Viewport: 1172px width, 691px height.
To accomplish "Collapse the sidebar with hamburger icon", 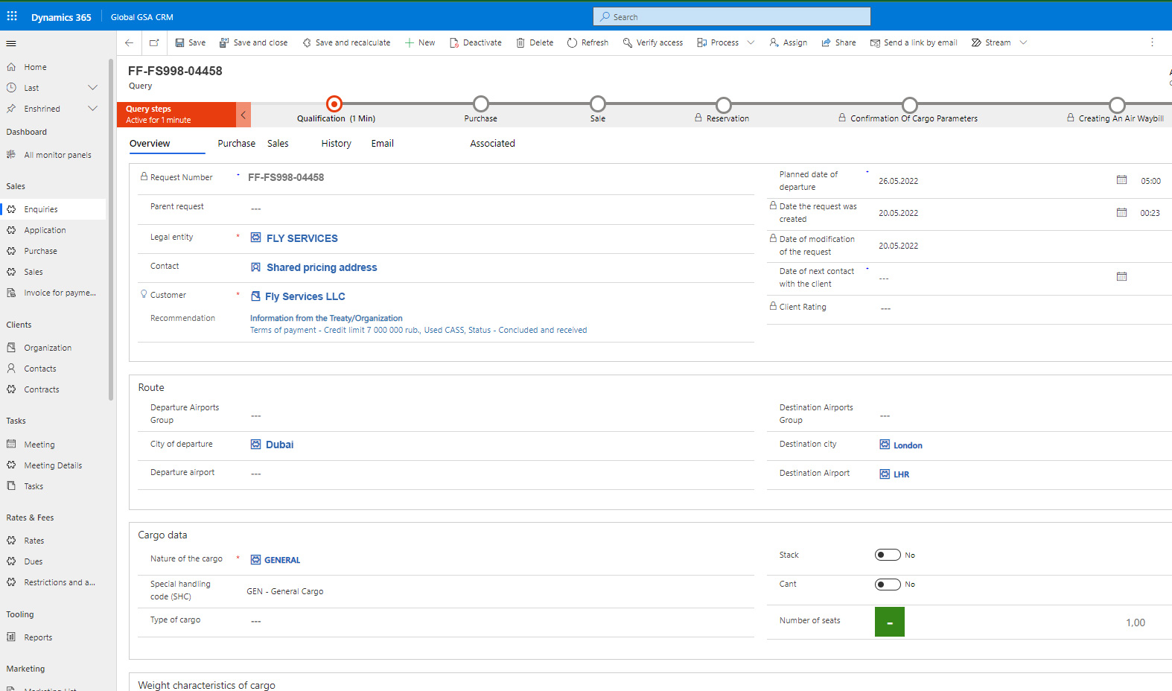I will point(11,43).
